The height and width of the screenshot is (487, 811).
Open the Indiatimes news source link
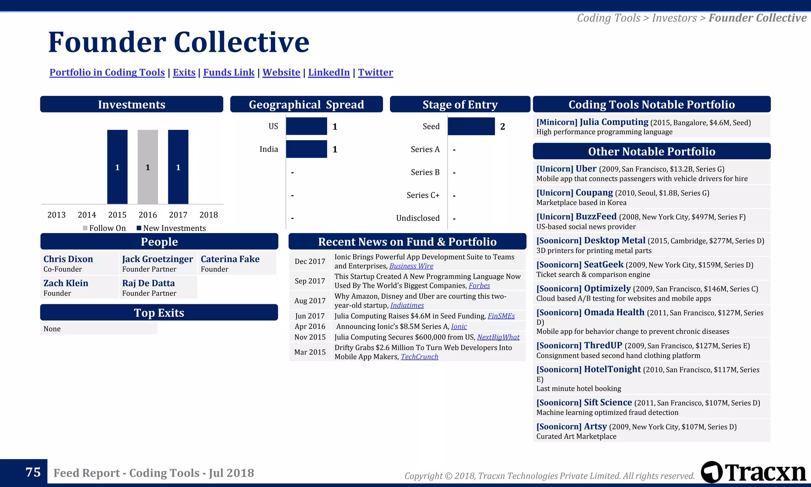point(407,305)
